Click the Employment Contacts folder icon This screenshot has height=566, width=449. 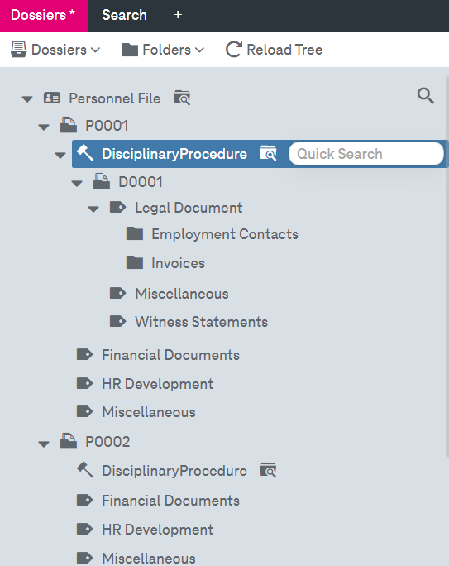pos(135,233)
